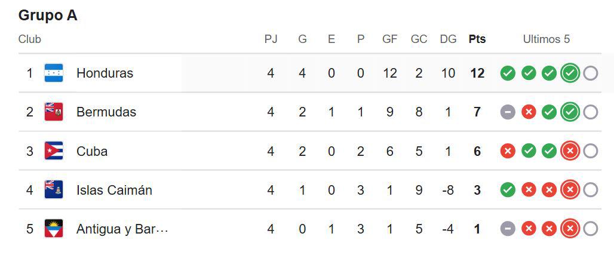Image resolution: width=614 pixels, height=258 pixels.
Task: Click Honduras' empty upcoming match circle
Action: 590,73
